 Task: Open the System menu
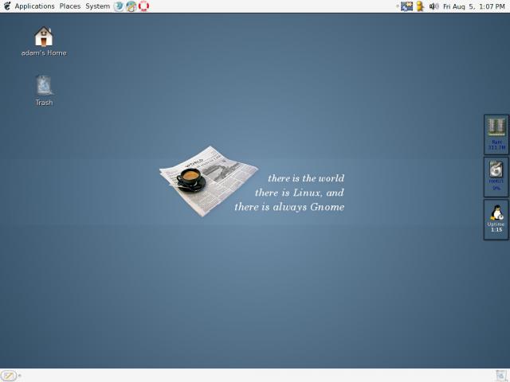coord(97,6)
